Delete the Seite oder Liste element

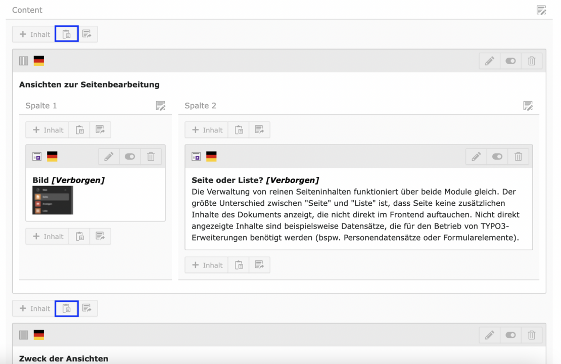click(518, 157)
